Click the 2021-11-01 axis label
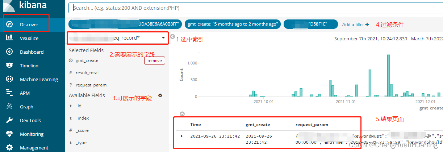Image resolution: width=443 pixels, height=152 pixels. click(346, 102)
